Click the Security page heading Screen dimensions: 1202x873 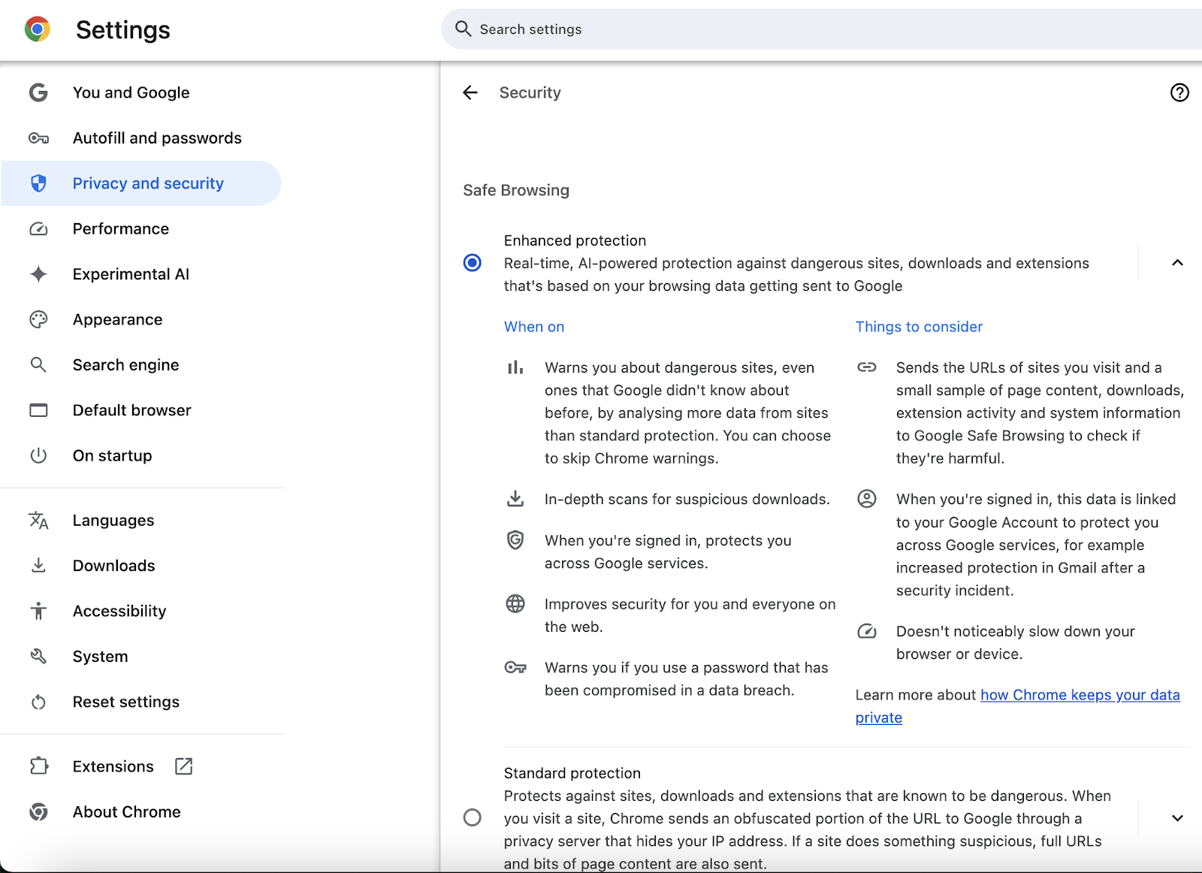[530, 92]
